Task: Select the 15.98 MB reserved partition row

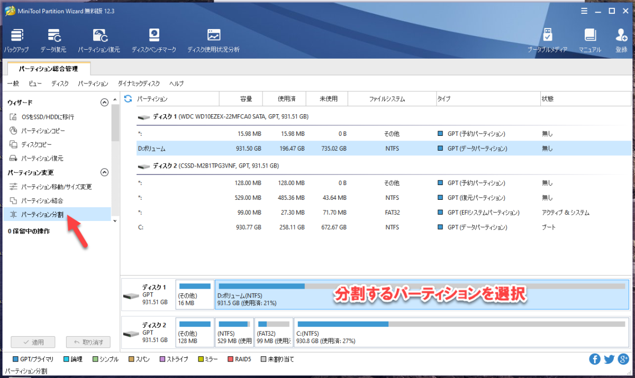Action: [384, 134]
